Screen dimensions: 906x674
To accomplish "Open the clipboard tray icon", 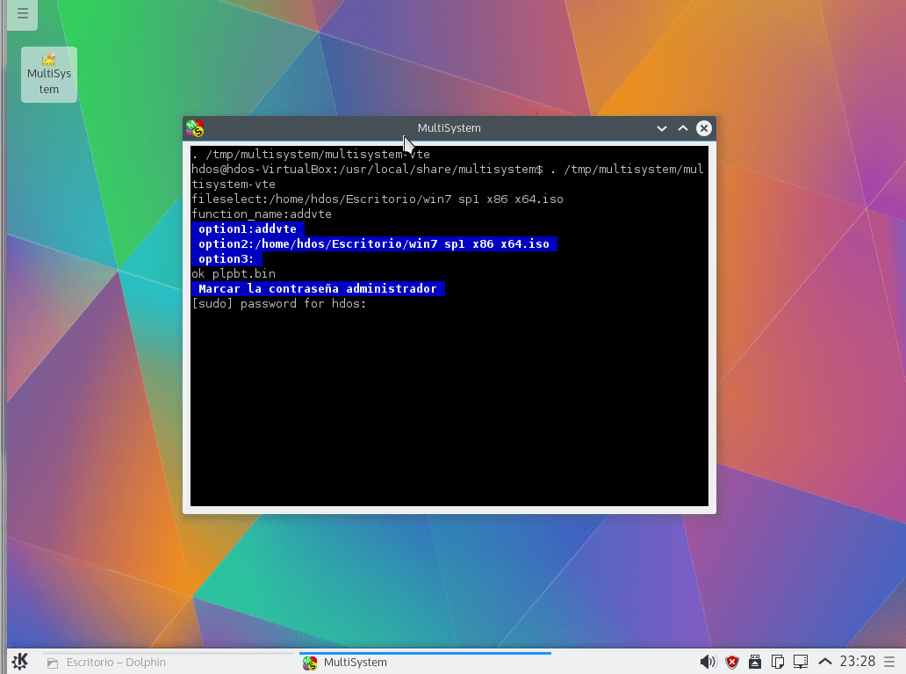I will pos(778,662).
